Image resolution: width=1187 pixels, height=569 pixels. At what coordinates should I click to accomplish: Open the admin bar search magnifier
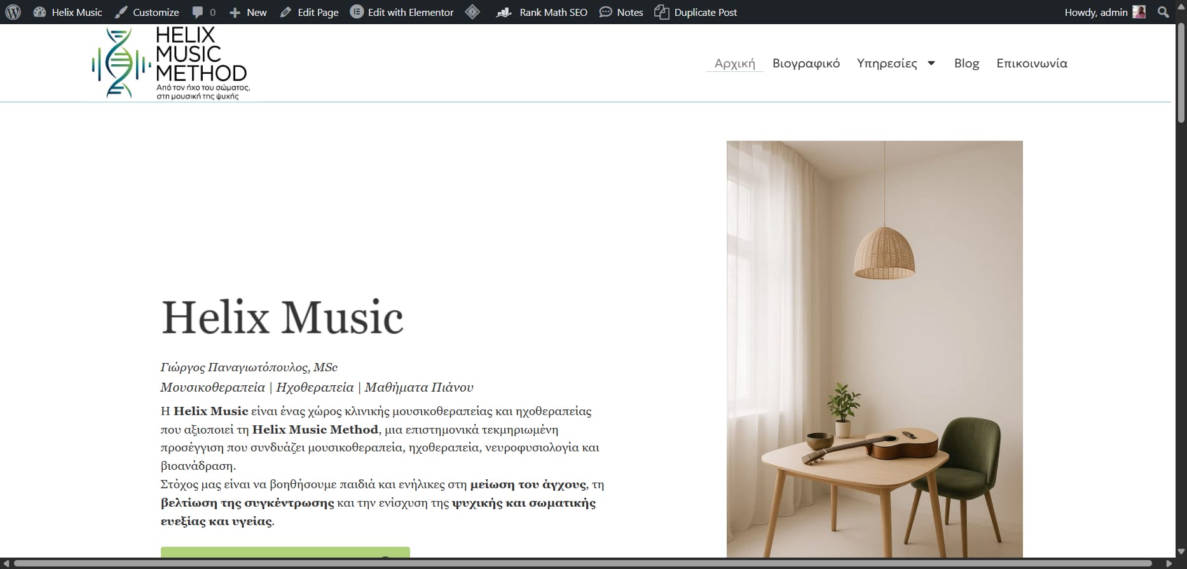point(1163,12)
